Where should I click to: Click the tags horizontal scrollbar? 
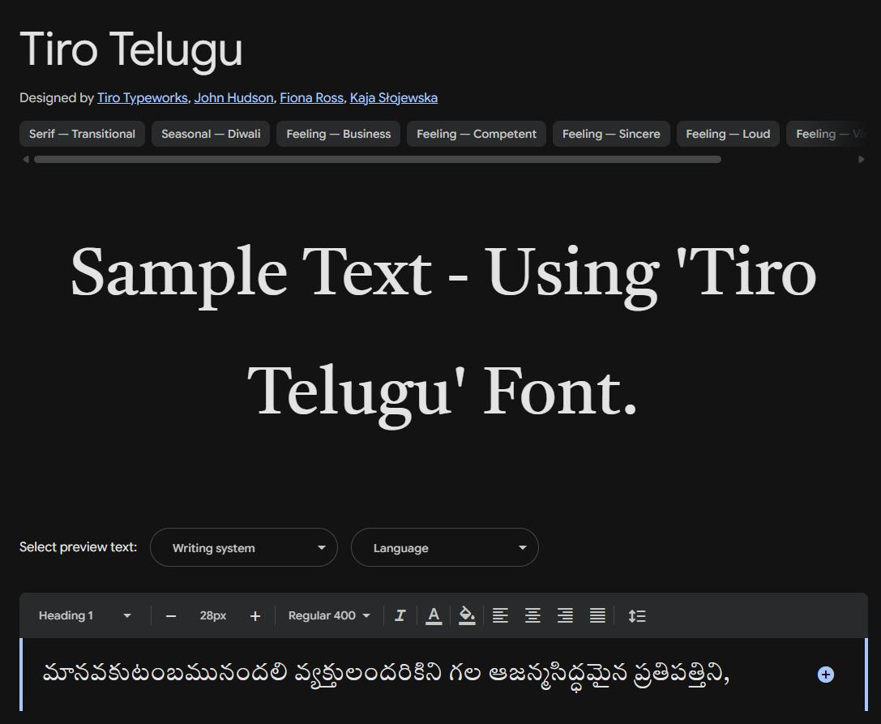click(x=378, y=159)
